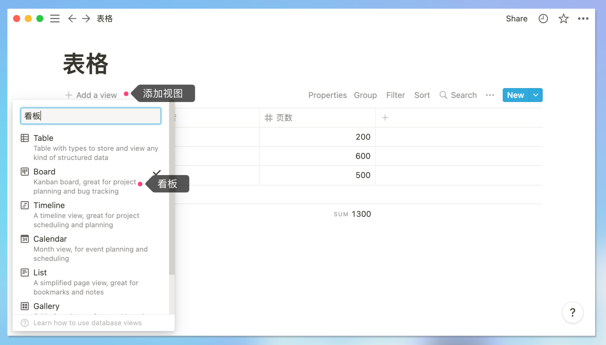Click the plus icon beside Add a view
606x345 pixels.
69,95
